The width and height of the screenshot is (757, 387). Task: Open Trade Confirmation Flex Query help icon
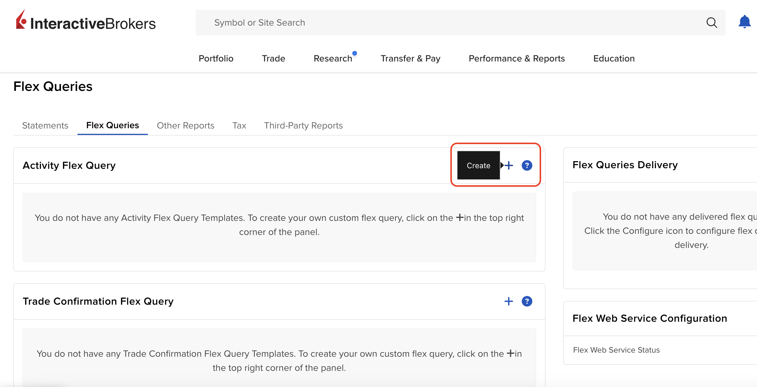pyautogui.click(x=527, y=301)
